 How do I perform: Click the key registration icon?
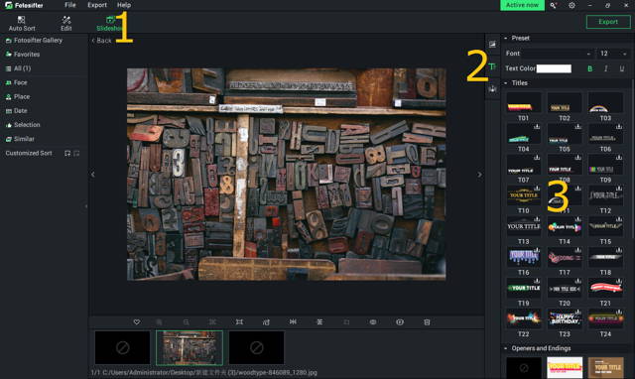coord(554,5)
